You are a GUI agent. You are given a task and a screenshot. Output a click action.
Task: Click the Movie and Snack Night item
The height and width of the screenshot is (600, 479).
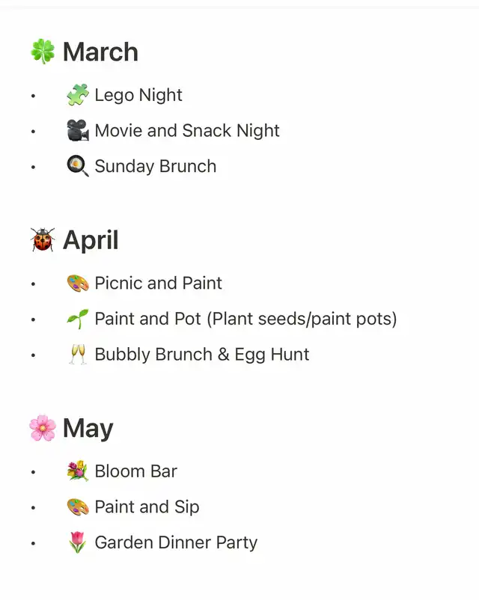tap(187, 130)
